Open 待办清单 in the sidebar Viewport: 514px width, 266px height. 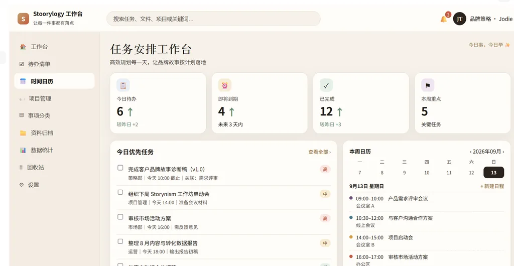coord(54,64)
